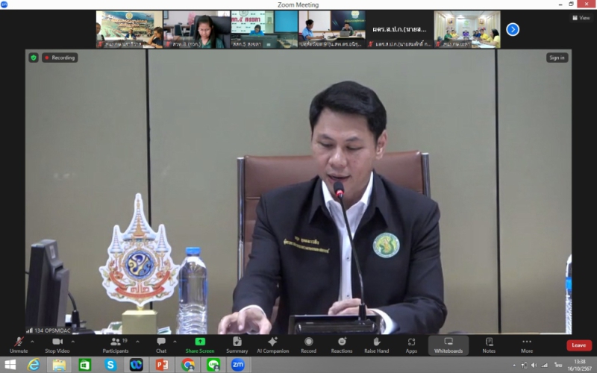Start sharing with green Share Screen icon
This screenshot has height=373, width=597.
[200, 342]
